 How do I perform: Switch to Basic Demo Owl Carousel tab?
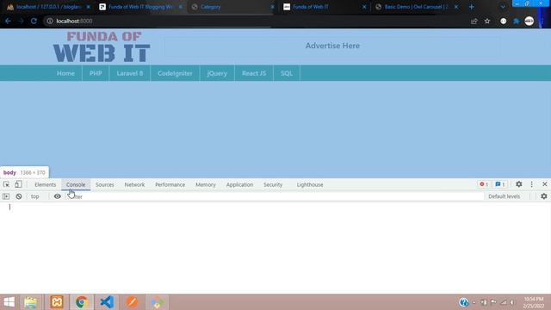tap(417, 7)
